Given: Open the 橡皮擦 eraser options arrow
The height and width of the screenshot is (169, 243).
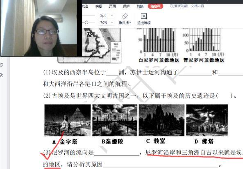Looking at the screenshot, I should [130, 23].
